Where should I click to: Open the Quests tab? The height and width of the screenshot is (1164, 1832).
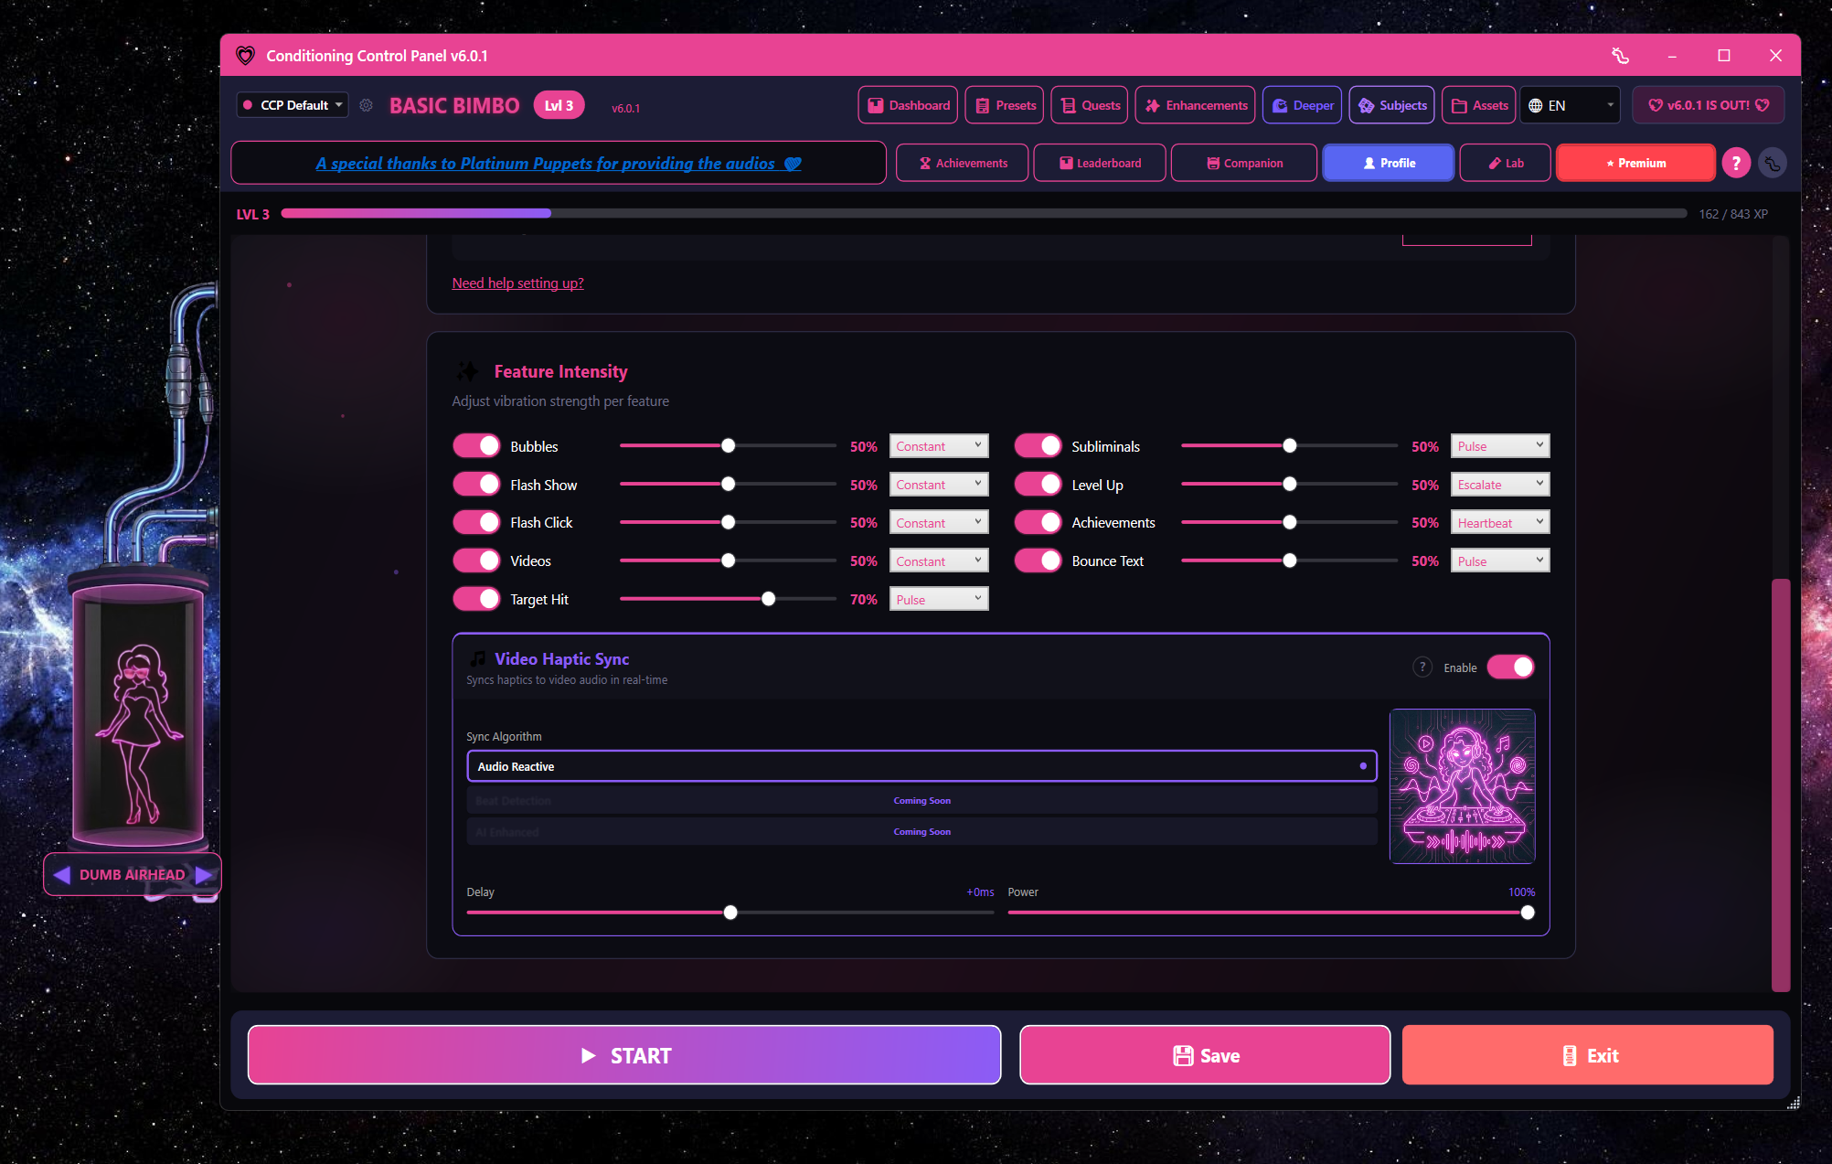point(1090,105)
